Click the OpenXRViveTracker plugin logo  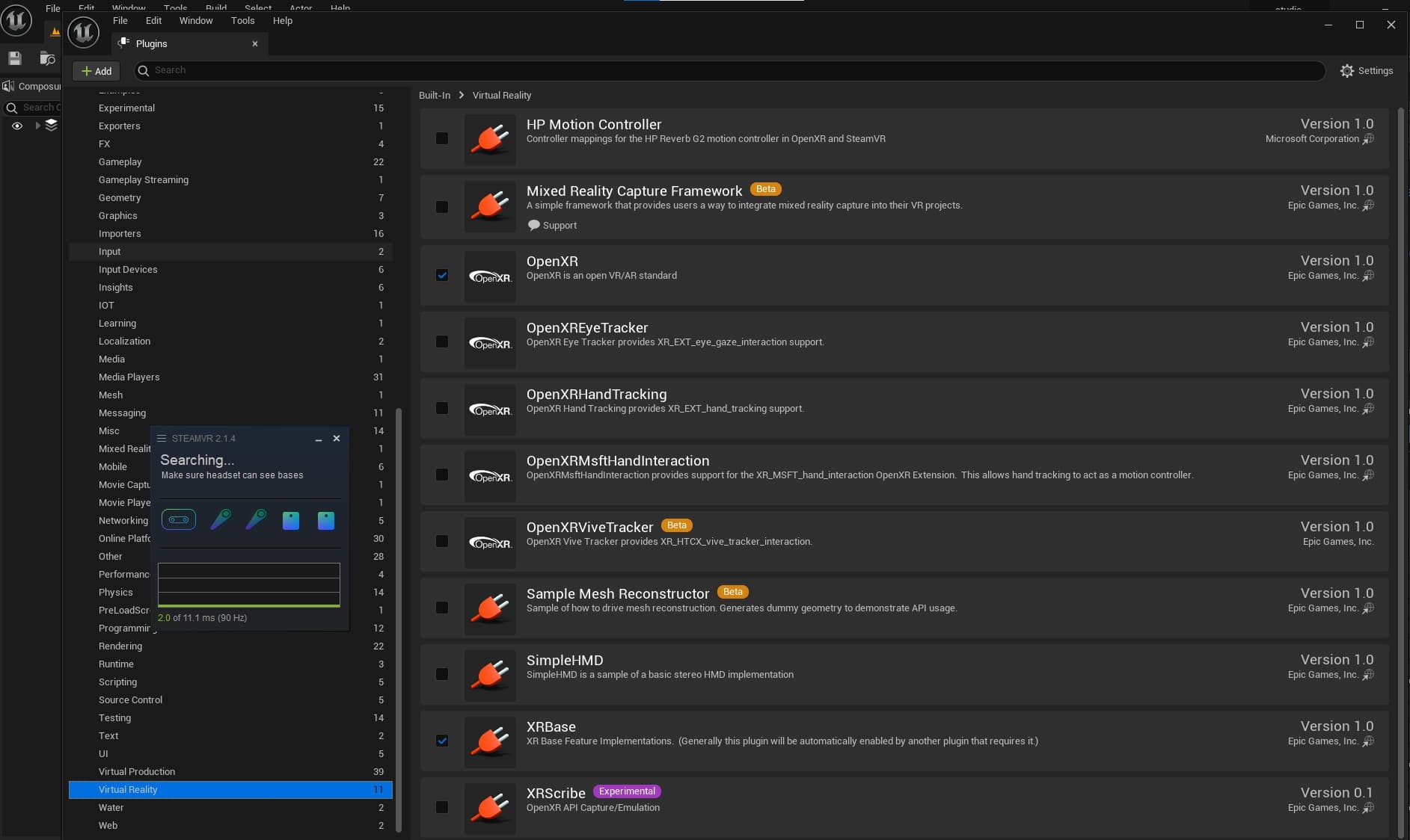point(490,543)
